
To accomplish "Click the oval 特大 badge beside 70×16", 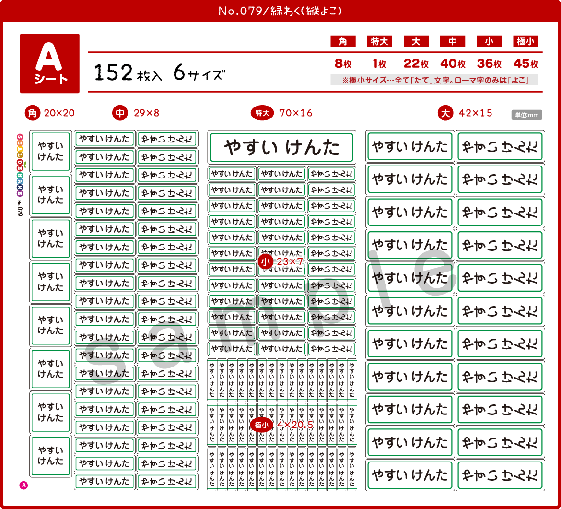I will pos(262,113).
